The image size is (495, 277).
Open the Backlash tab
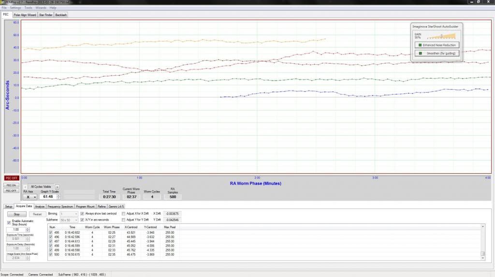pos(61,15)
